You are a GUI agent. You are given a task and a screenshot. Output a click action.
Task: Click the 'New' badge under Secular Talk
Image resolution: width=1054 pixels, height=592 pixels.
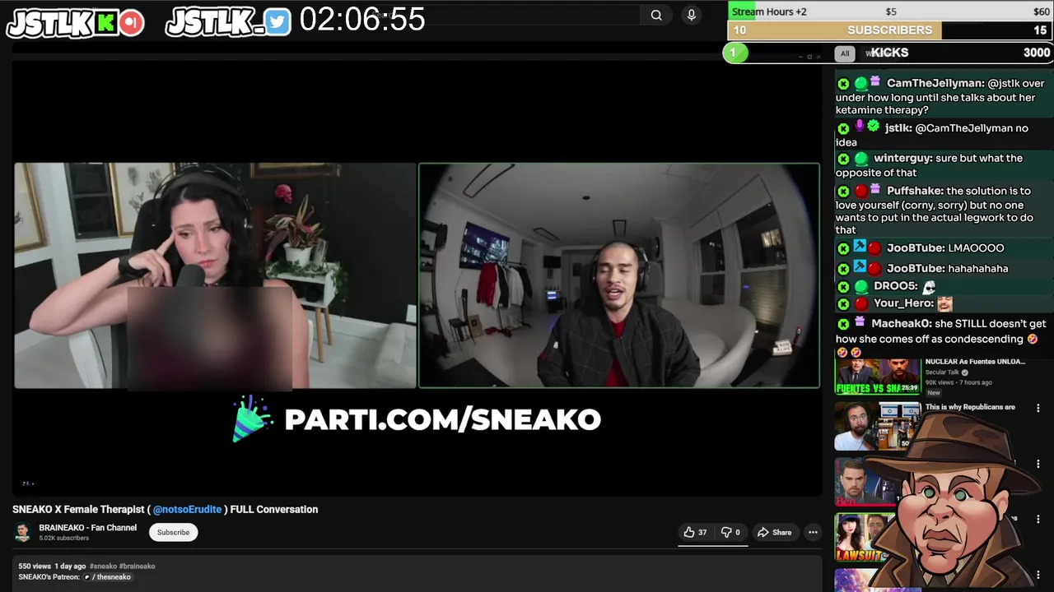click(x=934, y=392)
